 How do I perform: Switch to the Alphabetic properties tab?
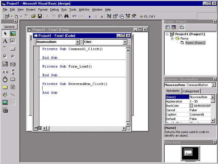173,91
